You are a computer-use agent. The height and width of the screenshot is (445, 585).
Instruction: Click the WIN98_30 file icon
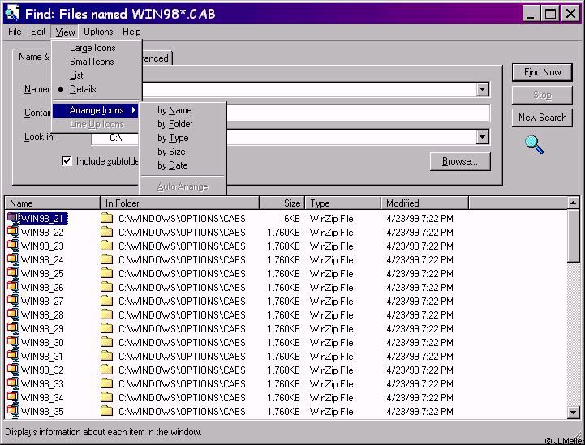point(14,342)
